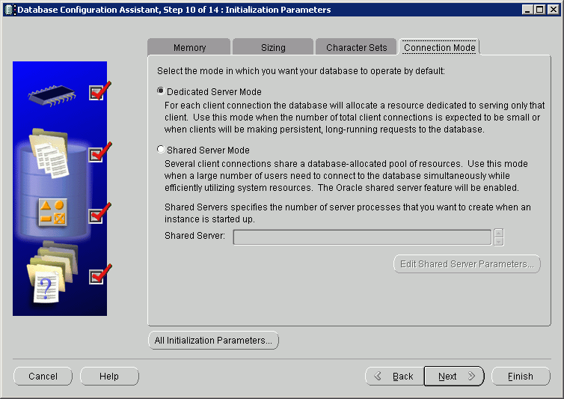Open the Character Sets tab
This screenshot has height=399, width=564.
[x=356, y=47]
